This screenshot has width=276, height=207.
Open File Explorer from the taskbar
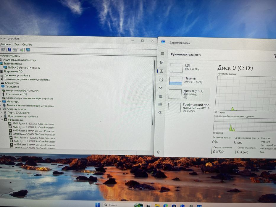click(x=157, y=206)
